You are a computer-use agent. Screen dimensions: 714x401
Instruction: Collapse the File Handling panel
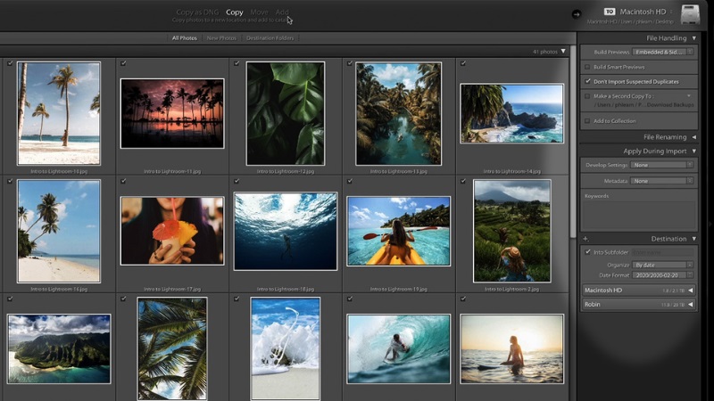click(x=694, y=38)
